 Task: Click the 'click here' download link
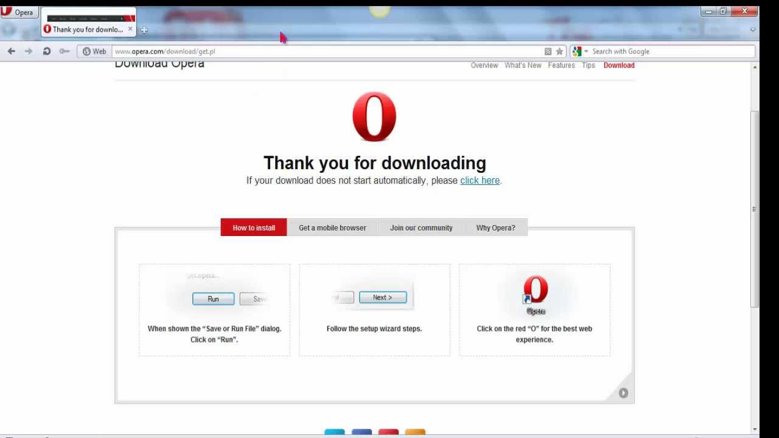click(480, 180)
